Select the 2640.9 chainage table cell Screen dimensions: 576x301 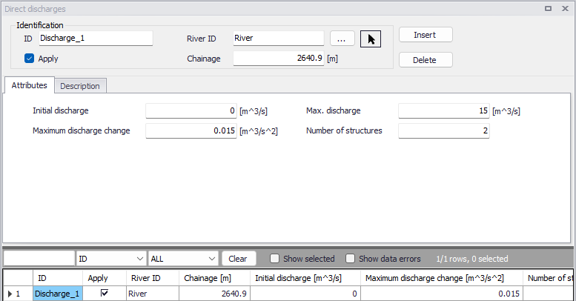point(214,294)
